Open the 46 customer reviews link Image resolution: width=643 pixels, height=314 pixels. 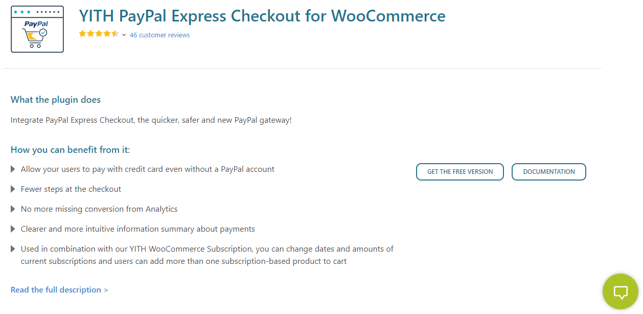159,35
